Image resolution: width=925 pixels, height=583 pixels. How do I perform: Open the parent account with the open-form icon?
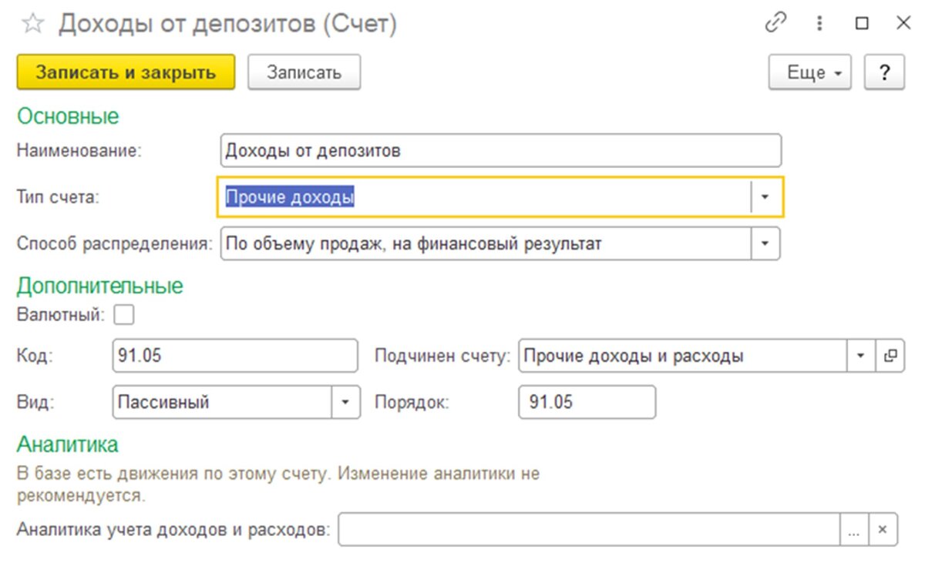890,357
